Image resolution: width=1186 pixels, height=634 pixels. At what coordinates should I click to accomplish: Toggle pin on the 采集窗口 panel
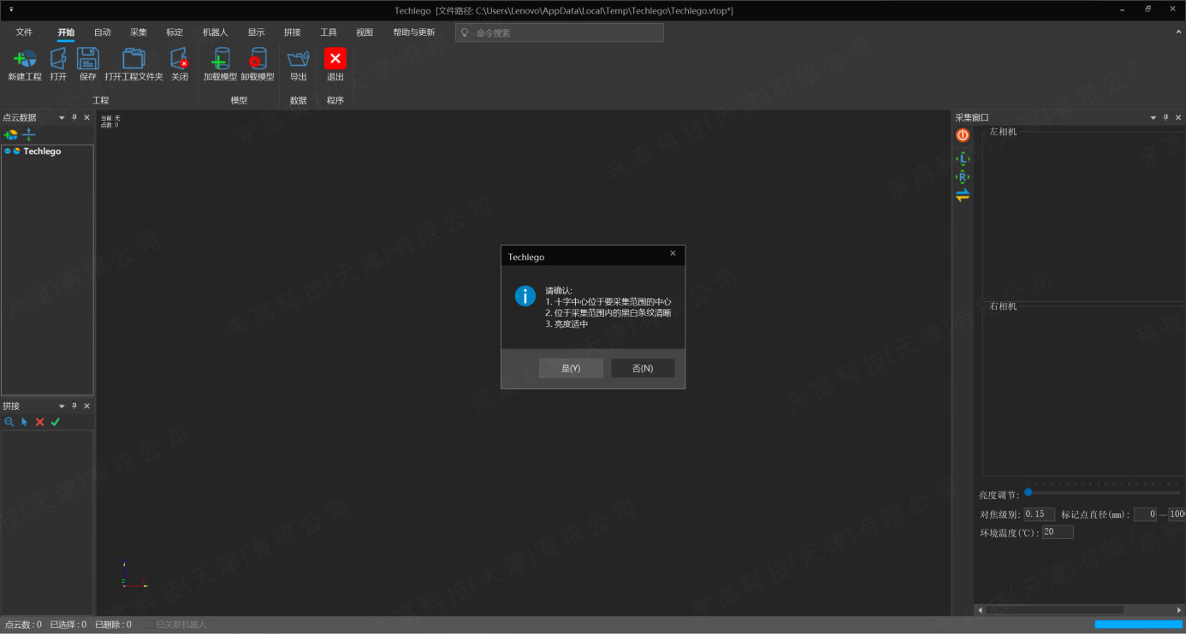(x=1165, y=118)
